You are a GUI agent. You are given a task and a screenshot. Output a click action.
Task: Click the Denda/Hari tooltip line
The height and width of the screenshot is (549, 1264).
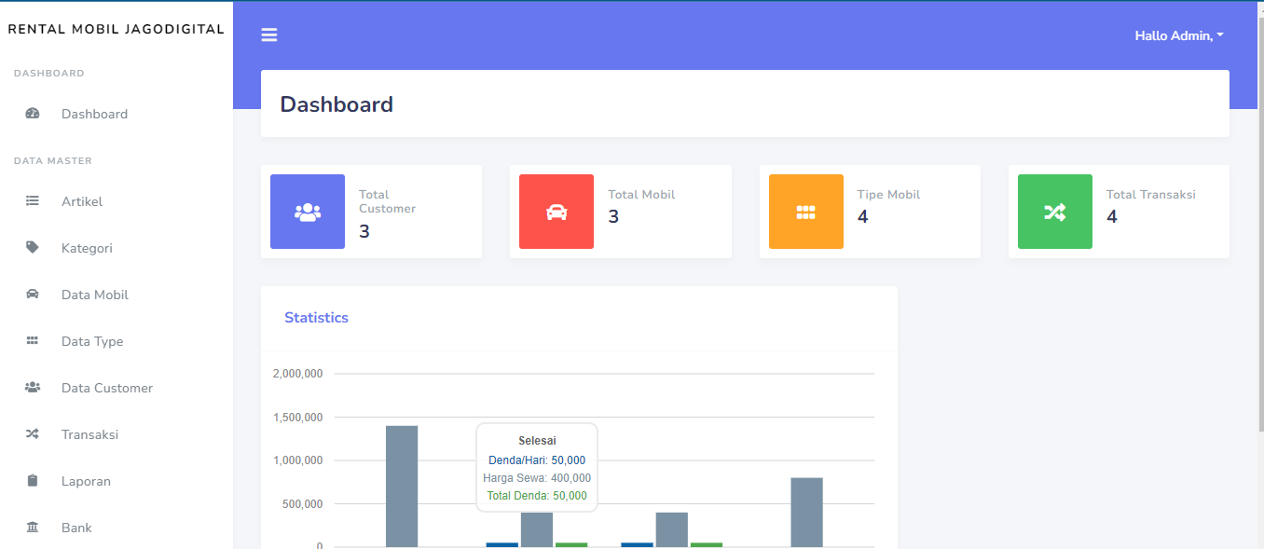537,460
